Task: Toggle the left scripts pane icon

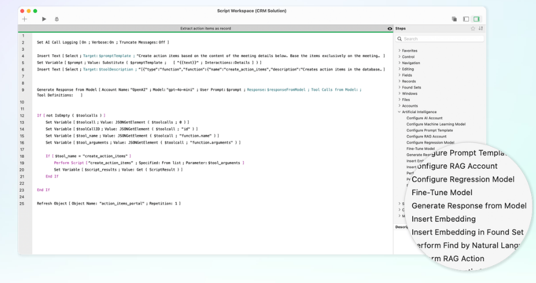Action: click(466, 19)
